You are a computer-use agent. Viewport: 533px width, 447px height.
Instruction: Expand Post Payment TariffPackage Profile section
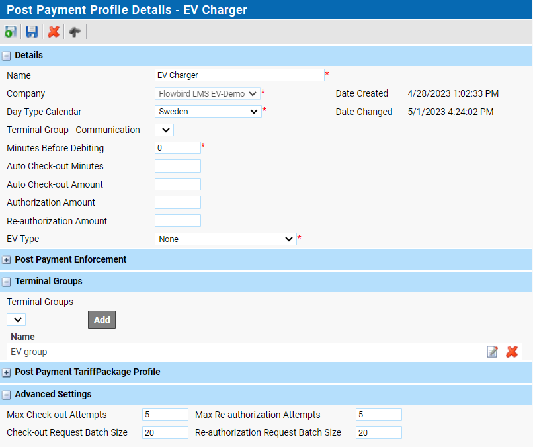pos(7,372)
